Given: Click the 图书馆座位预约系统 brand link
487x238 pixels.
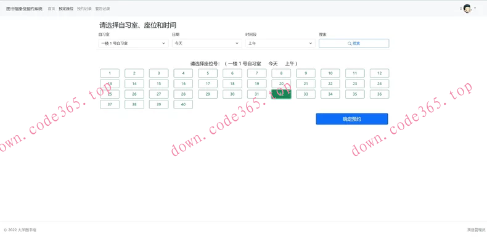Looking at the screenshot, I should tap(24, 9).
